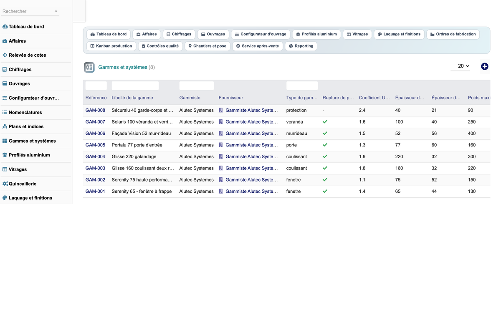Sort by the Libellé de la gamme column
This screenshot has width=501, height=310.
pos(132,98)
